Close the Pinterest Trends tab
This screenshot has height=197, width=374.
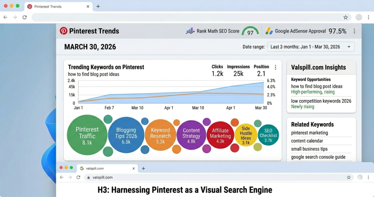[88, 7]
